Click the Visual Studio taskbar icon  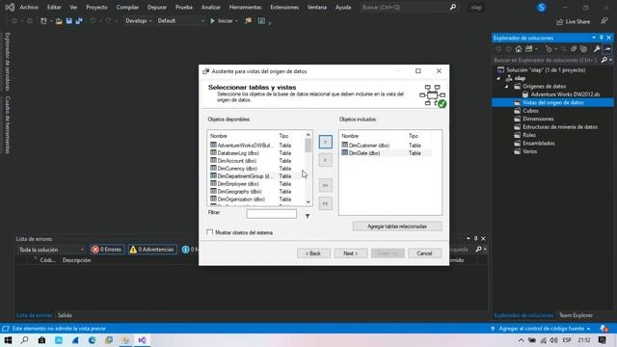click(142, 340)
